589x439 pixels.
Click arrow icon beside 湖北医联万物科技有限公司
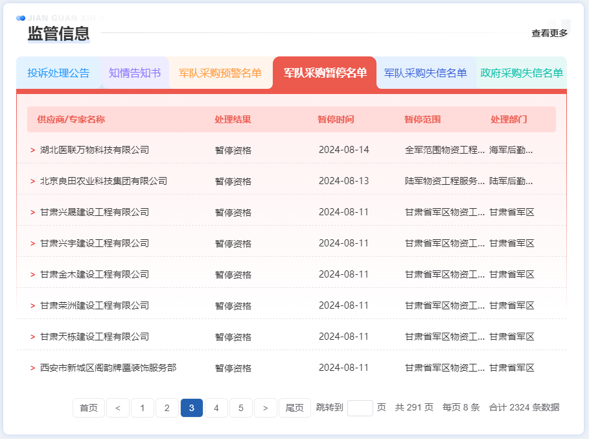32,150
